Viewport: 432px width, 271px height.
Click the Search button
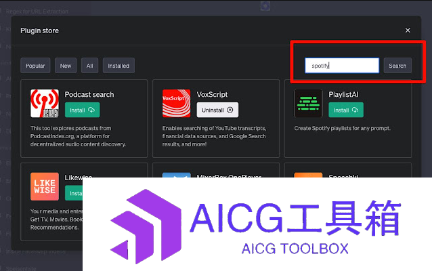coord(397,66)
